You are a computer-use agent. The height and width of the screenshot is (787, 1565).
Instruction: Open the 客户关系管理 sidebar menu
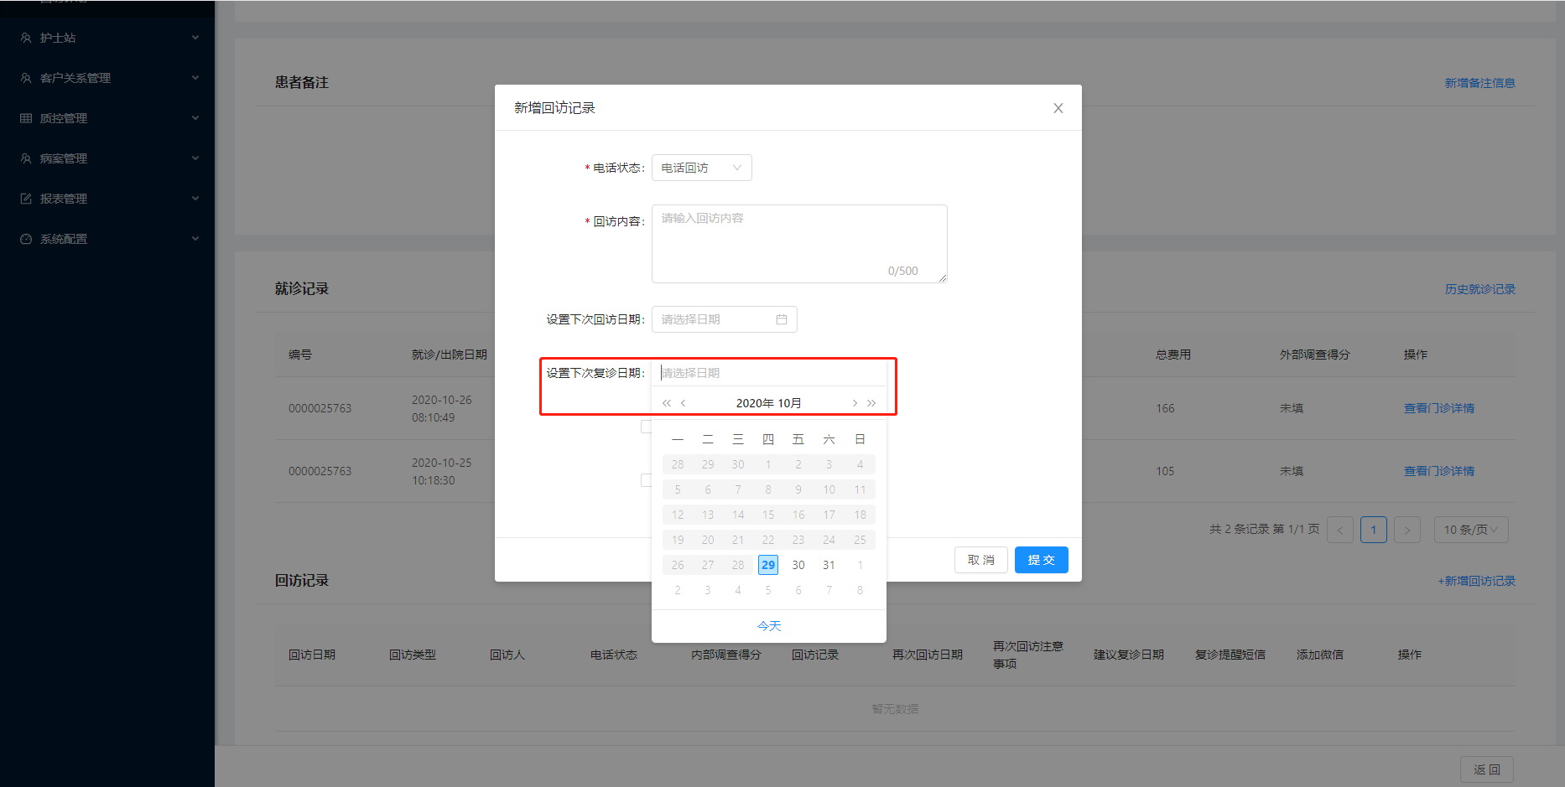107,78
